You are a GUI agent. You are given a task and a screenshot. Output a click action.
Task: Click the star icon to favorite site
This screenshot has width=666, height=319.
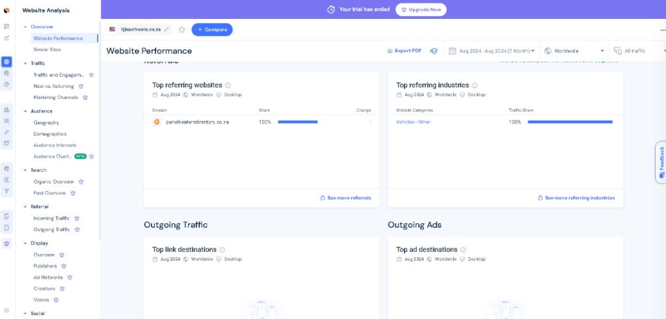coord(182,29)
